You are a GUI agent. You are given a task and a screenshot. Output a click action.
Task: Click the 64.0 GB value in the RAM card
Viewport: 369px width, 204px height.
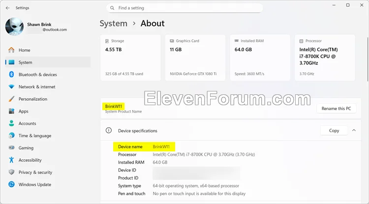click(x=243, y=50)
